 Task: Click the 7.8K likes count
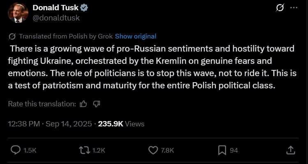point(167,151)
